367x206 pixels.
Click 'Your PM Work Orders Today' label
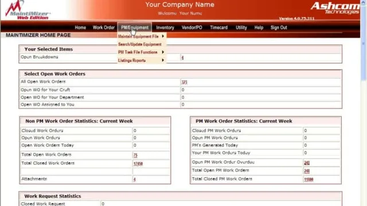(x=221, y=153)
